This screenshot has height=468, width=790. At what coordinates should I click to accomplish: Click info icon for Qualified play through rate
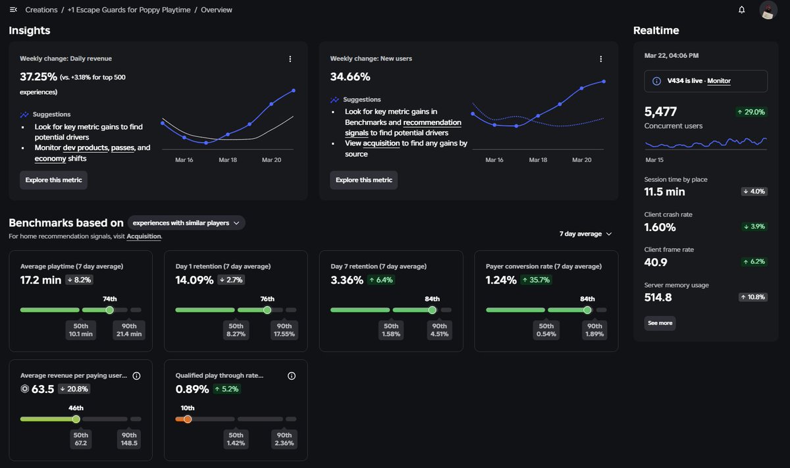tap(292, 376)
